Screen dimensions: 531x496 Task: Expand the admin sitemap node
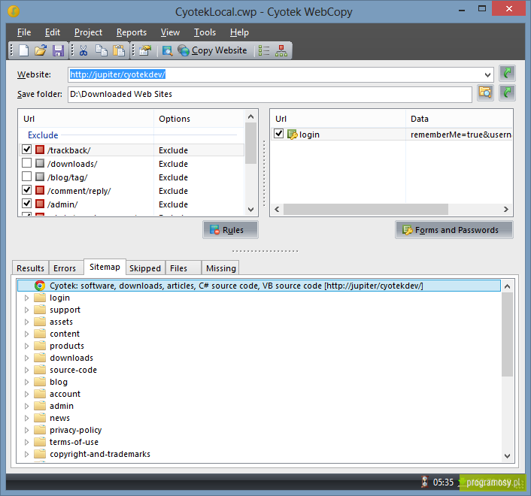coord(27,406)
